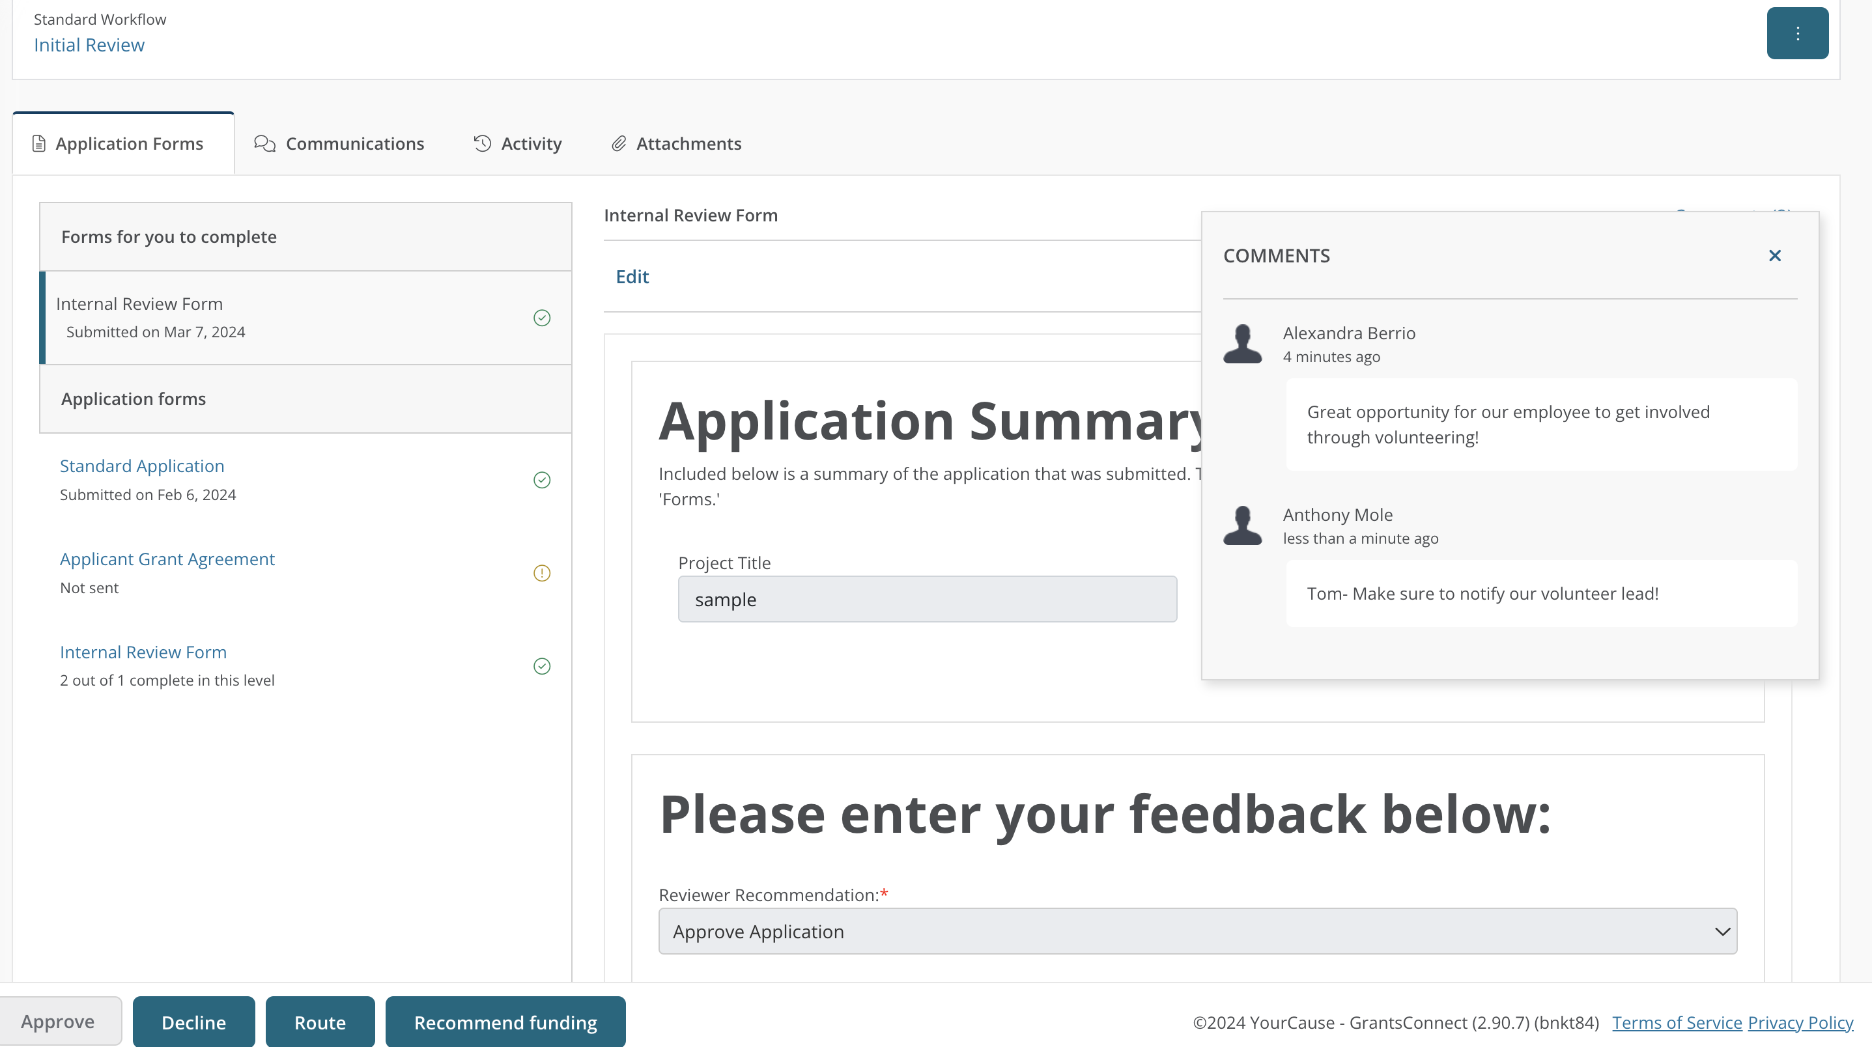Switch to the Activity tab
Image resolution: width=1872 pixels, height=1047 pixels.
pyautogui.click(x=530, y=143)
